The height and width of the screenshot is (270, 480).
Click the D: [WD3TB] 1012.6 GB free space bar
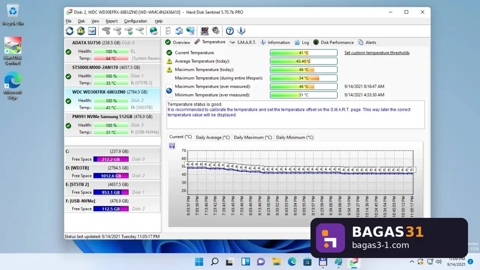[x=111, y=176]
